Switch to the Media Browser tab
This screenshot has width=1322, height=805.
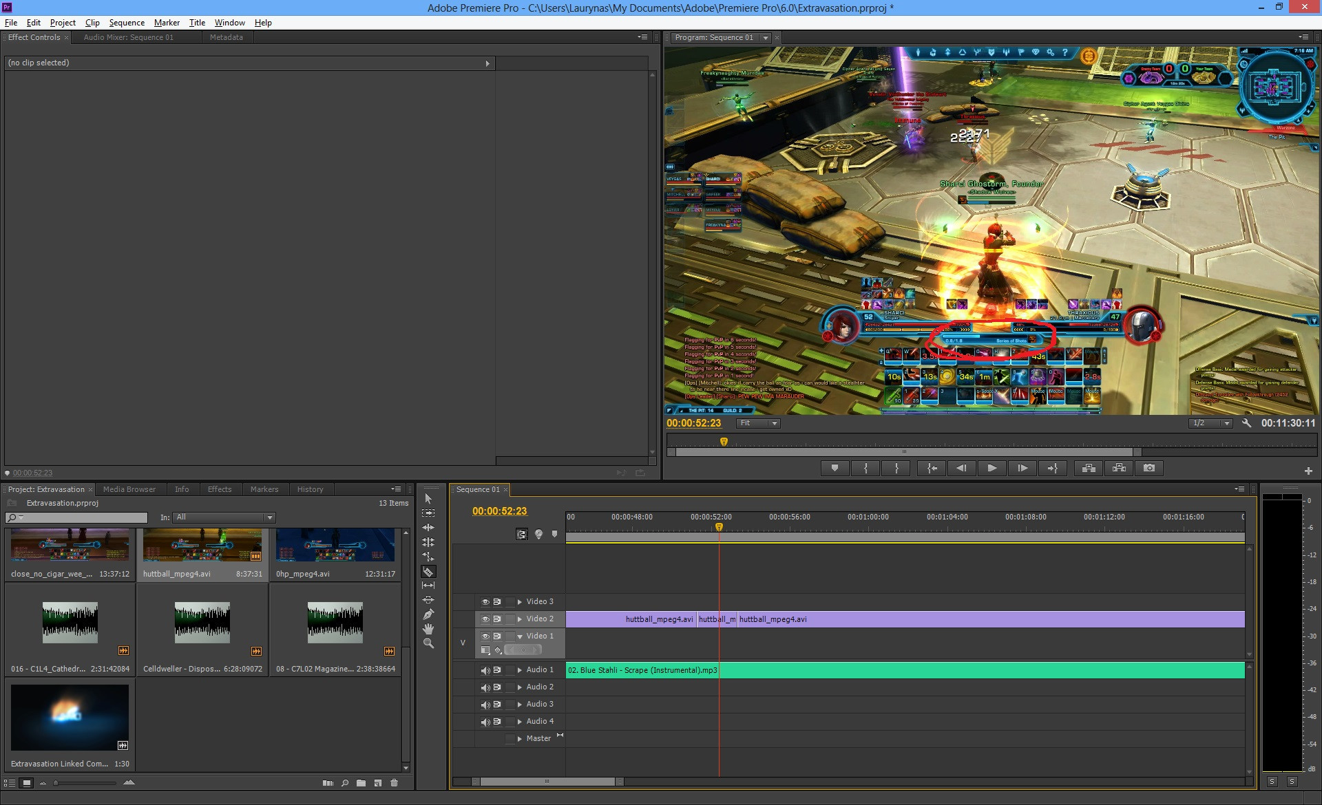click(x=129, y=490)
